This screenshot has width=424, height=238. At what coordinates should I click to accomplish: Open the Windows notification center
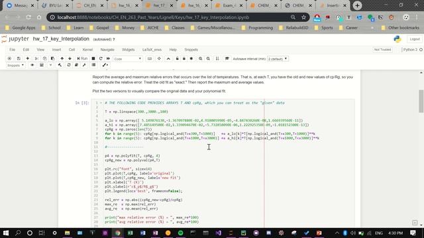413,233
